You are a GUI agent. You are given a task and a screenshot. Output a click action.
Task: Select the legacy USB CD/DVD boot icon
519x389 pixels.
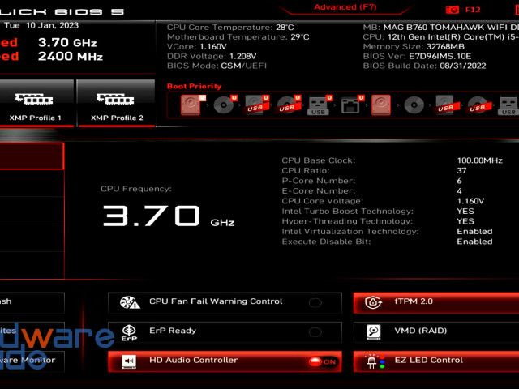pos(478,105)
